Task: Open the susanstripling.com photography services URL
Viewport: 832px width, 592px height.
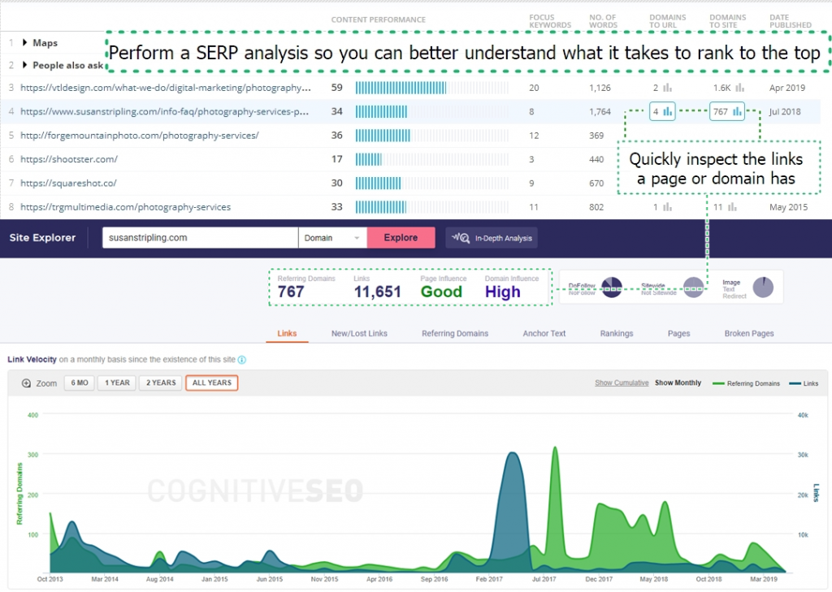Action: click(x=164, y=111)
